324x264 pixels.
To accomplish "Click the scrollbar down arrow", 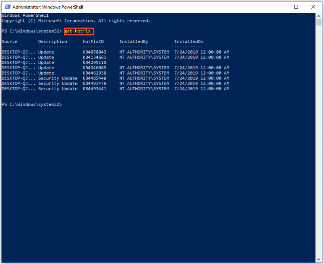I will click(x=319, y=259).
